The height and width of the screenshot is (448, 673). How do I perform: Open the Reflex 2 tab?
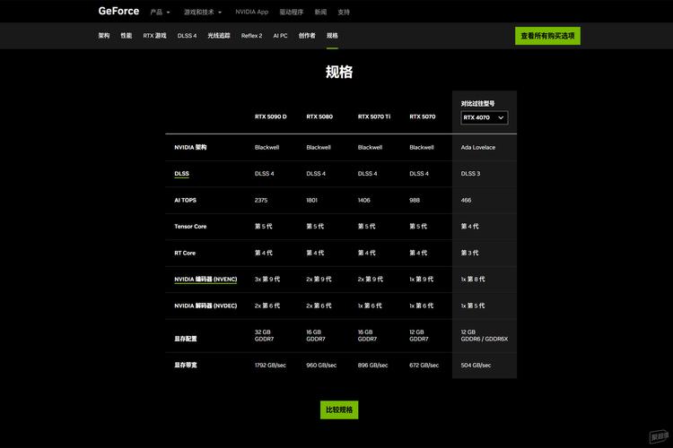coord(251,36)
